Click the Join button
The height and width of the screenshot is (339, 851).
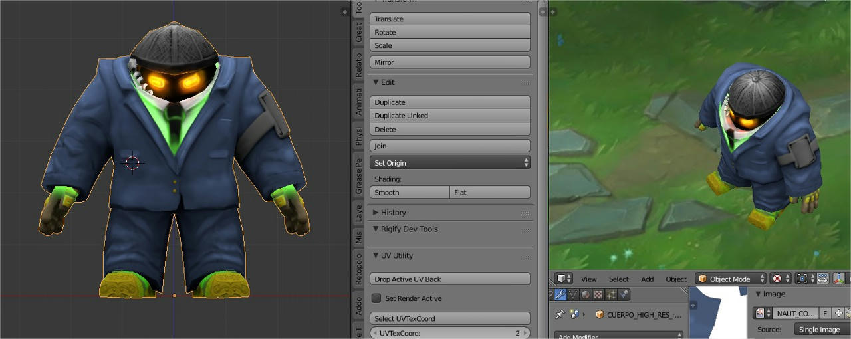[450, 146]
